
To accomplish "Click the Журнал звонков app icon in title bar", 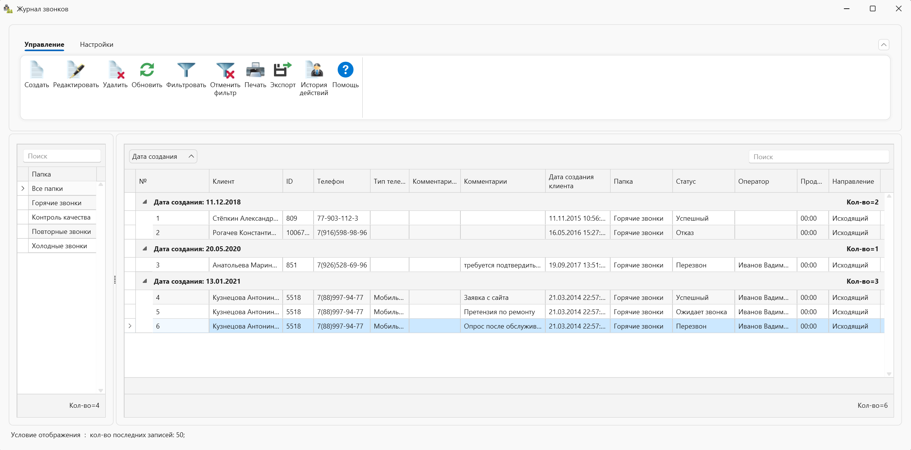I will (8, 9).
